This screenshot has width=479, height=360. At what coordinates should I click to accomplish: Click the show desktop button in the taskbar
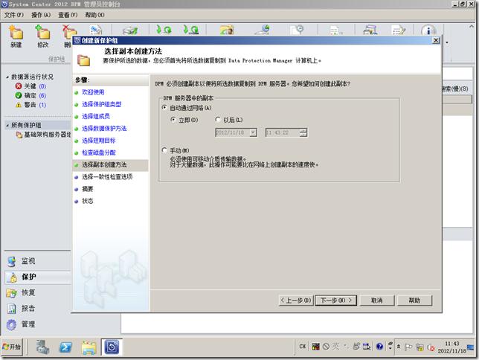(x=471, y=347)
